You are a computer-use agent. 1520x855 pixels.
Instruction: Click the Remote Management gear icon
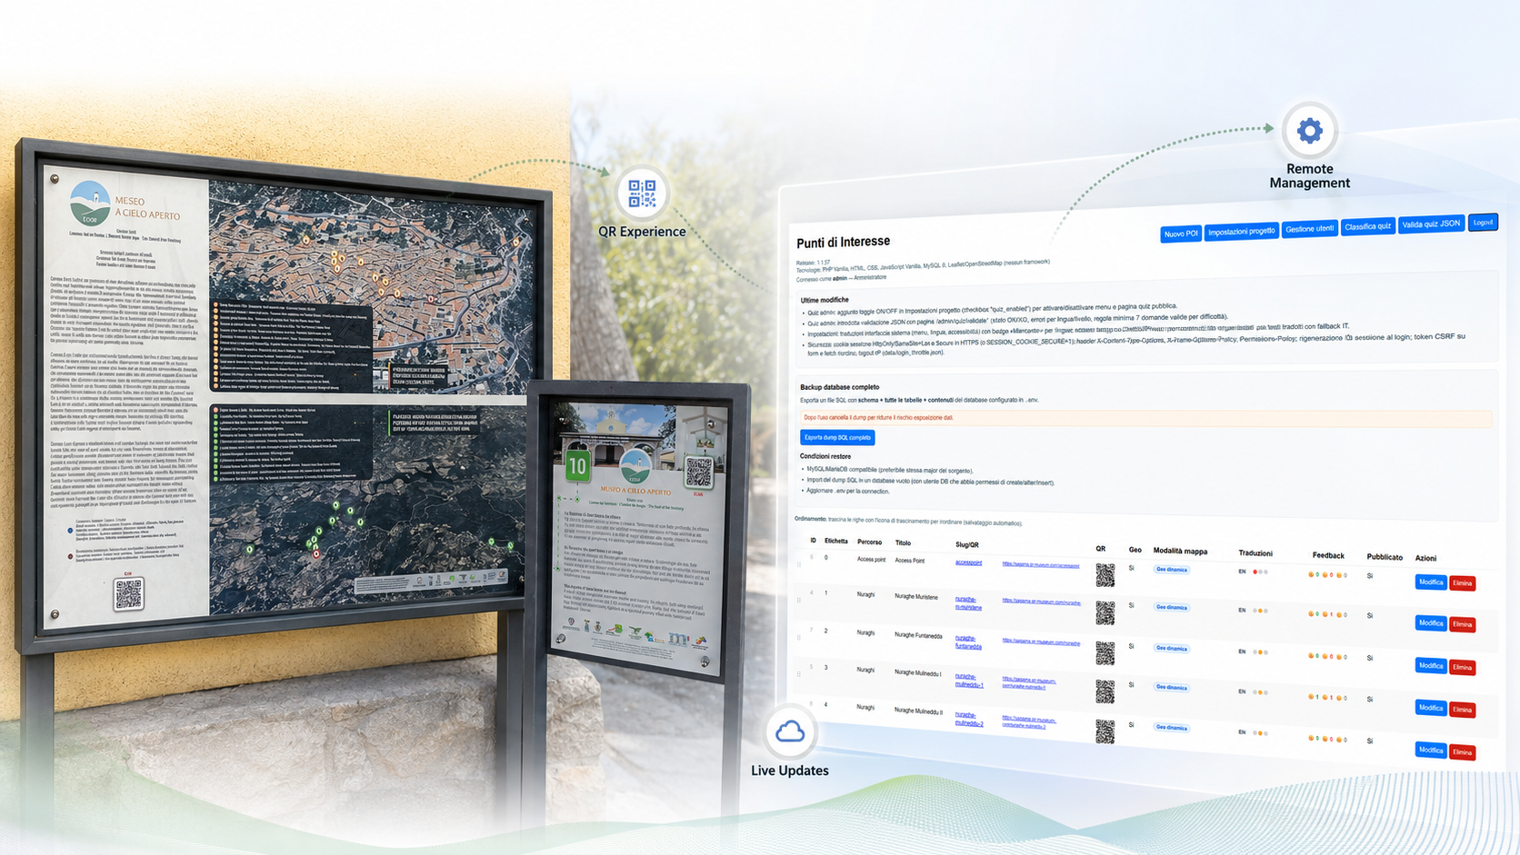[x=1309, y=131]
